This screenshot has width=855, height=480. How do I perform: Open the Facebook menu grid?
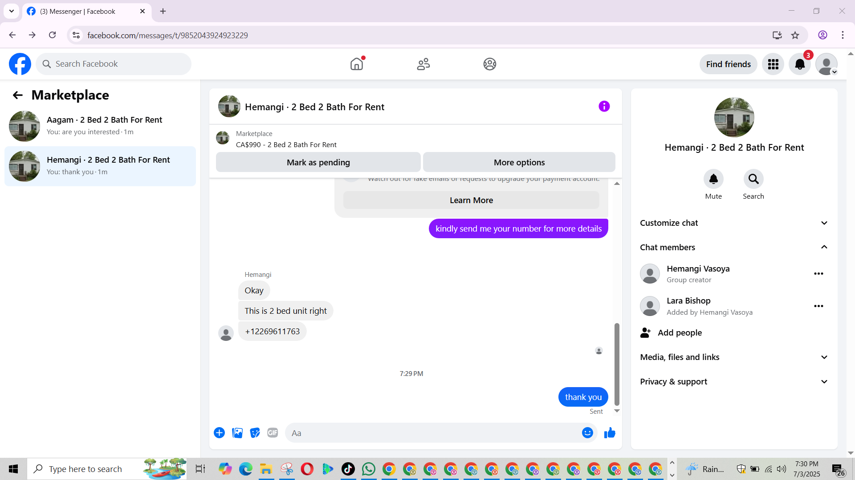pos(773,64)
